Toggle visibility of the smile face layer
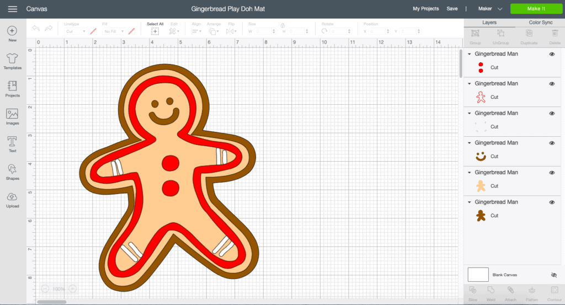This screenshot has height=305, width=565. coord(552,143)
